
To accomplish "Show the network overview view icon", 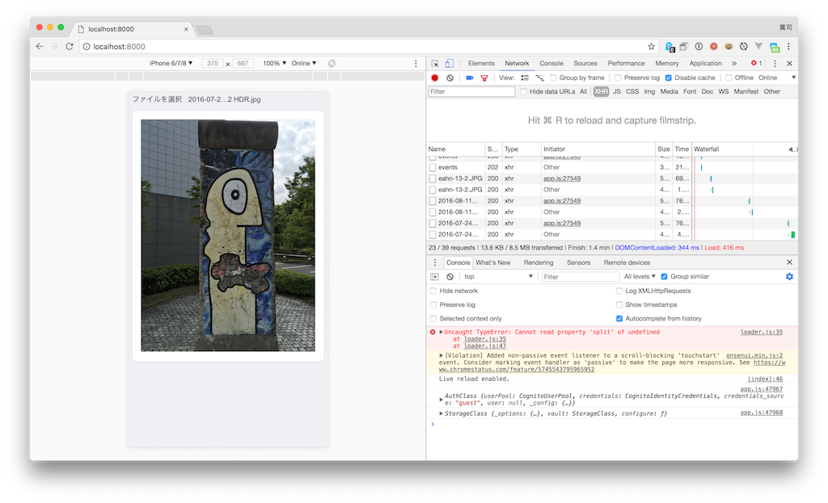I will tap(539, 78).
